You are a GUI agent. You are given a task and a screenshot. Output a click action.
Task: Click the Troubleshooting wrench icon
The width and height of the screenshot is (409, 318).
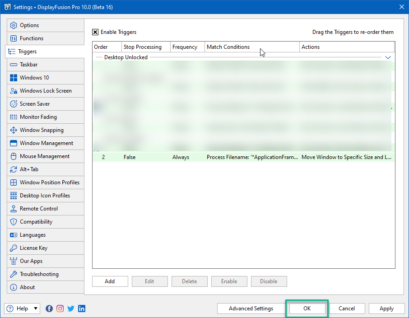(13, 274)
